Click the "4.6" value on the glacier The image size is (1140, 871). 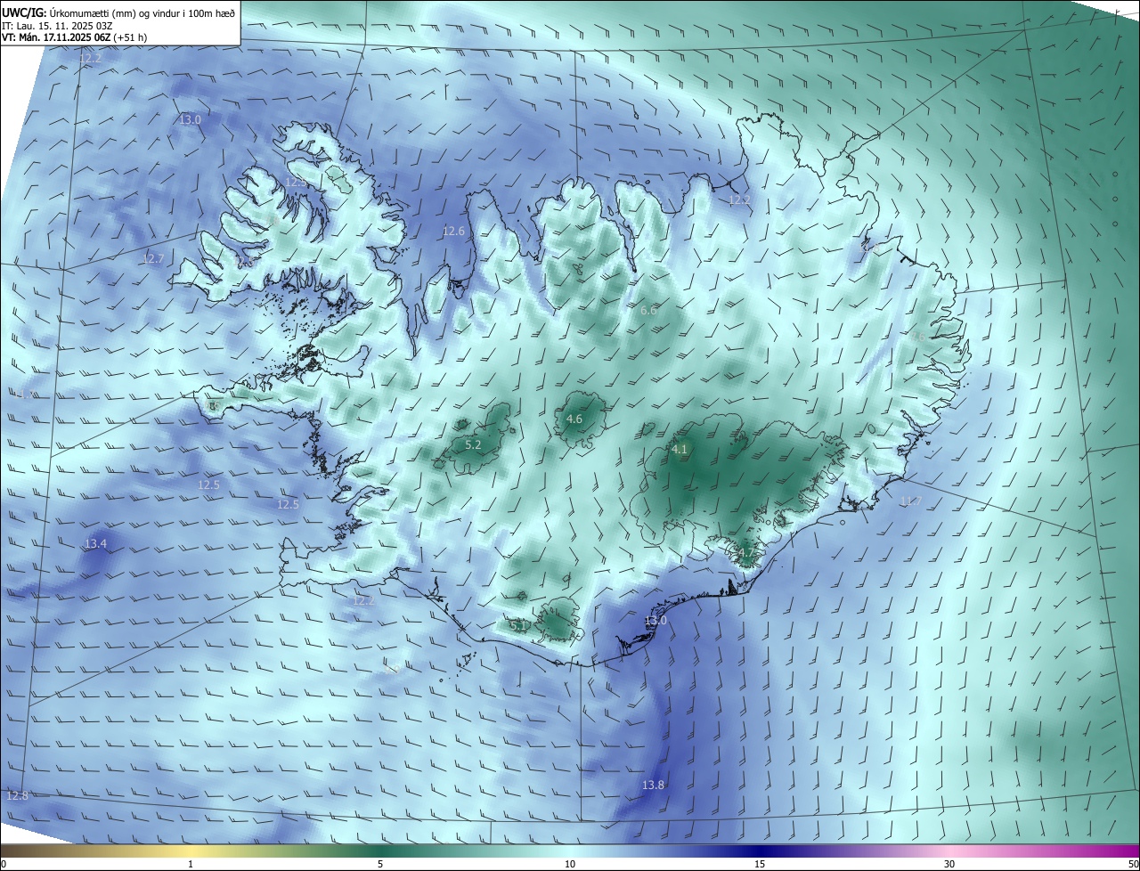[x=574, y=419]
